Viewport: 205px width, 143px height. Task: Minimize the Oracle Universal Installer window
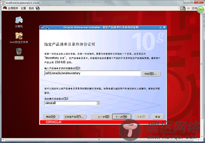click(x=160, y=27)
